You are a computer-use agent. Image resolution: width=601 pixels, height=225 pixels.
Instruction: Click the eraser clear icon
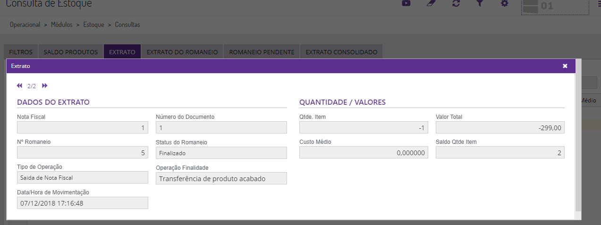tap(431, 3)
